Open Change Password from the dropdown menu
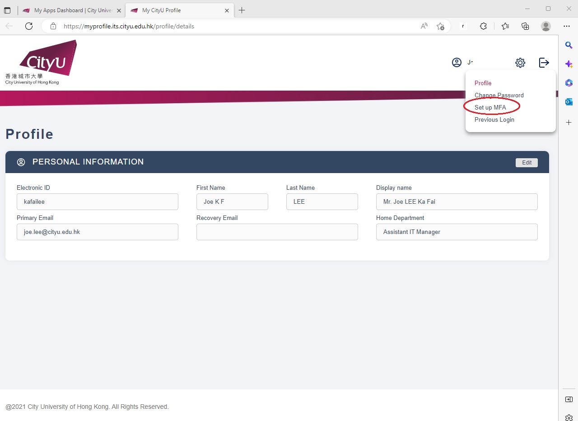 (499, 95)
